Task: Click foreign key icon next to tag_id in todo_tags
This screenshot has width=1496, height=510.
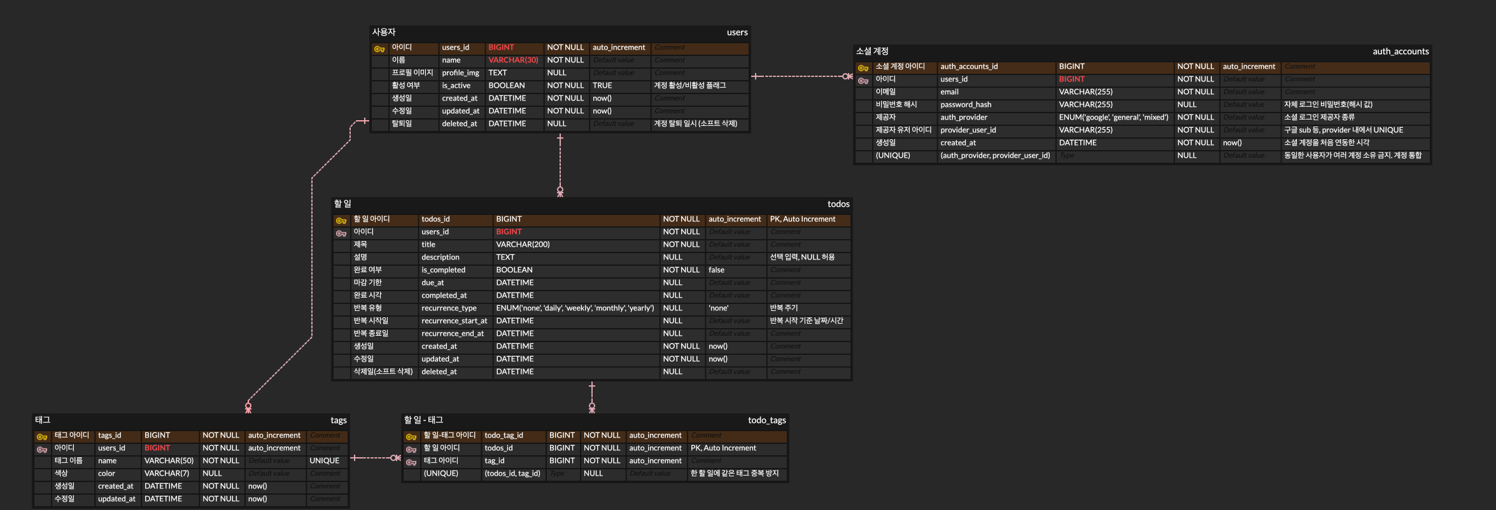Action: (x=411, y=462)
